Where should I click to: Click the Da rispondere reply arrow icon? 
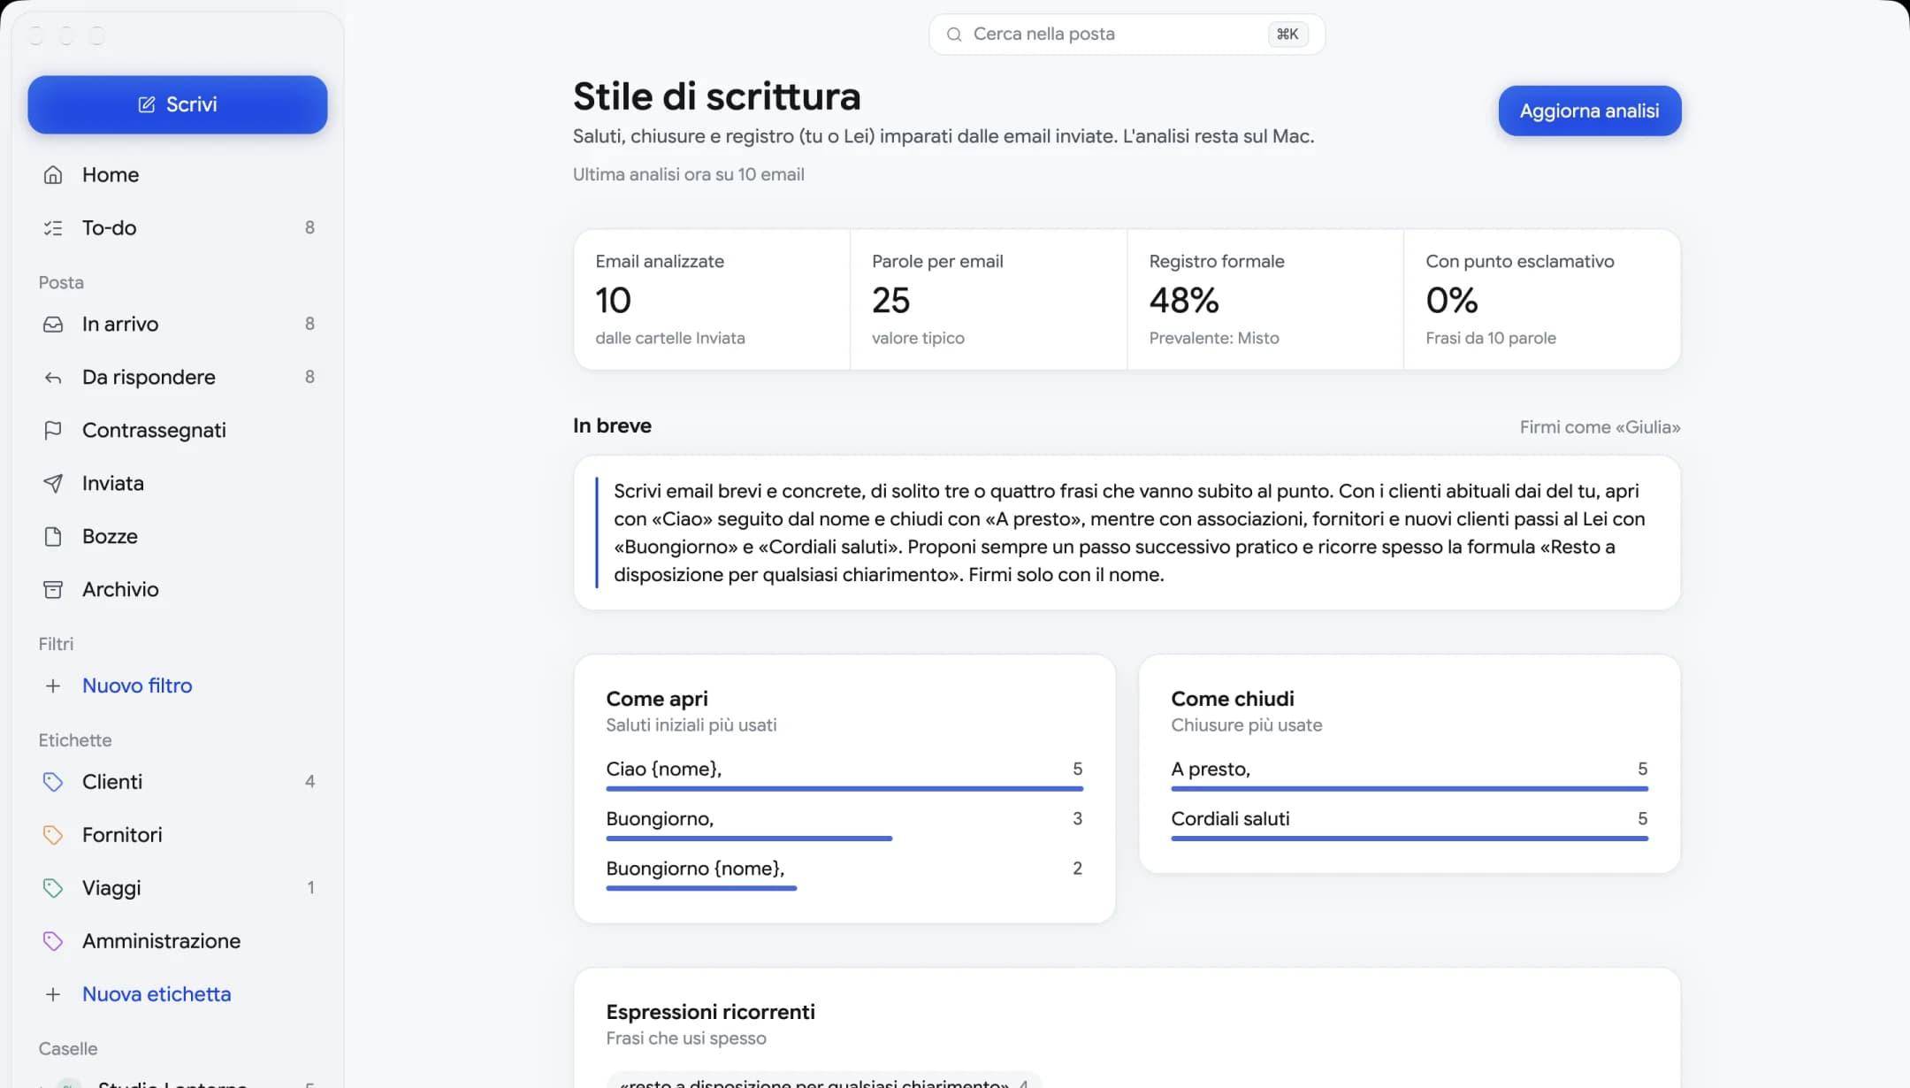coord(53,378)
